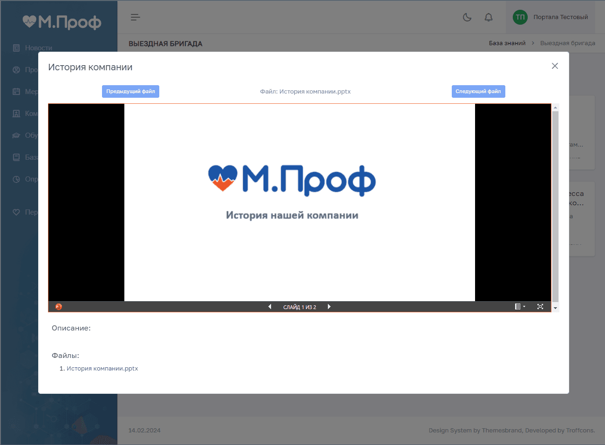Open the История компании.pptx file link
The height and width of the screenshot is (445, 605).
(x=102, y=368)
